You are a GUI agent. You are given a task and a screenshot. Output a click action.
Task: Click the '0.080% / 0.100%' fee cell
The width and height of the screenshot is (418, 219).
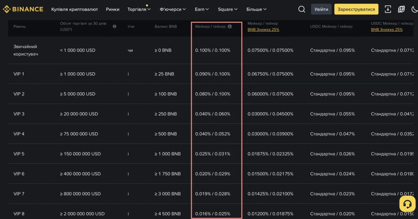[x=213, y=94]
